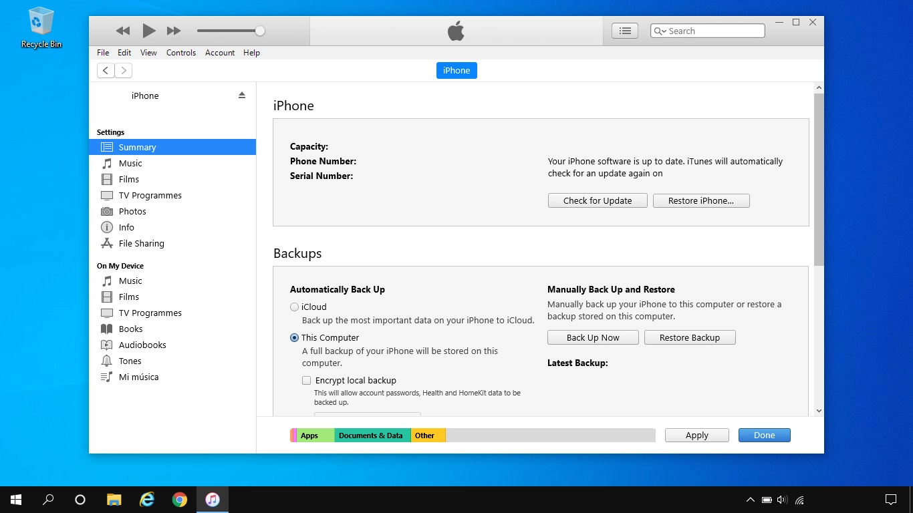Launch Chrome from the taskbar

click(180, 499)
